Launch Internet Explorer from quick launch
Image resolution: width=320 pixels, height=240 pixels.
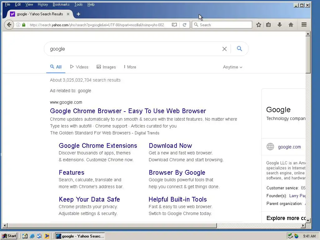(32, 236)
